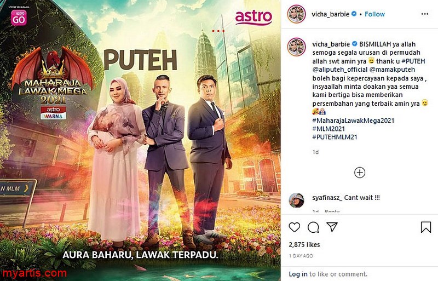The image size is (438, 281).
Task: Open the #PUTEH hashtag
Action: pos(413,61)
